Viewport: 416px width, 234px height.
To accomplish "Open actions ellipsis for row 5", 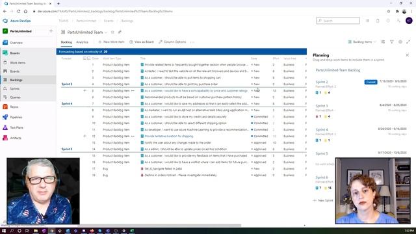I will tap(133, 91).
